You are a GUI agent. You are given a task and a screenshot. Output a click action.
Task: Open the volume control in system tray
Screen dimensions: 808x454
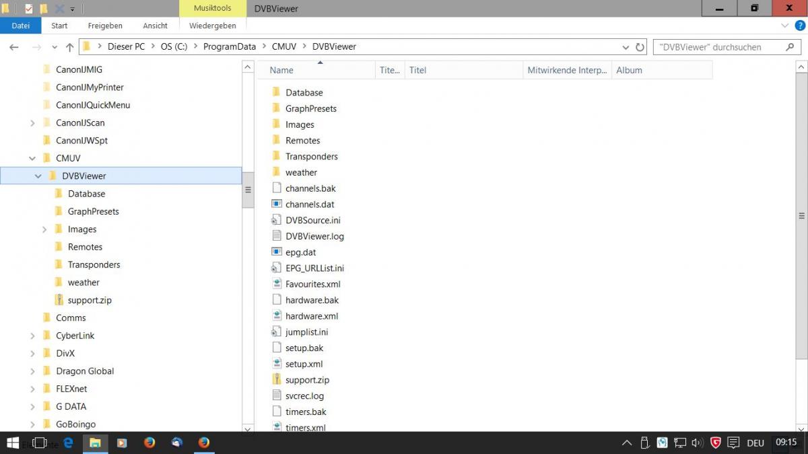pyautogui.click(x=697, y=443)
